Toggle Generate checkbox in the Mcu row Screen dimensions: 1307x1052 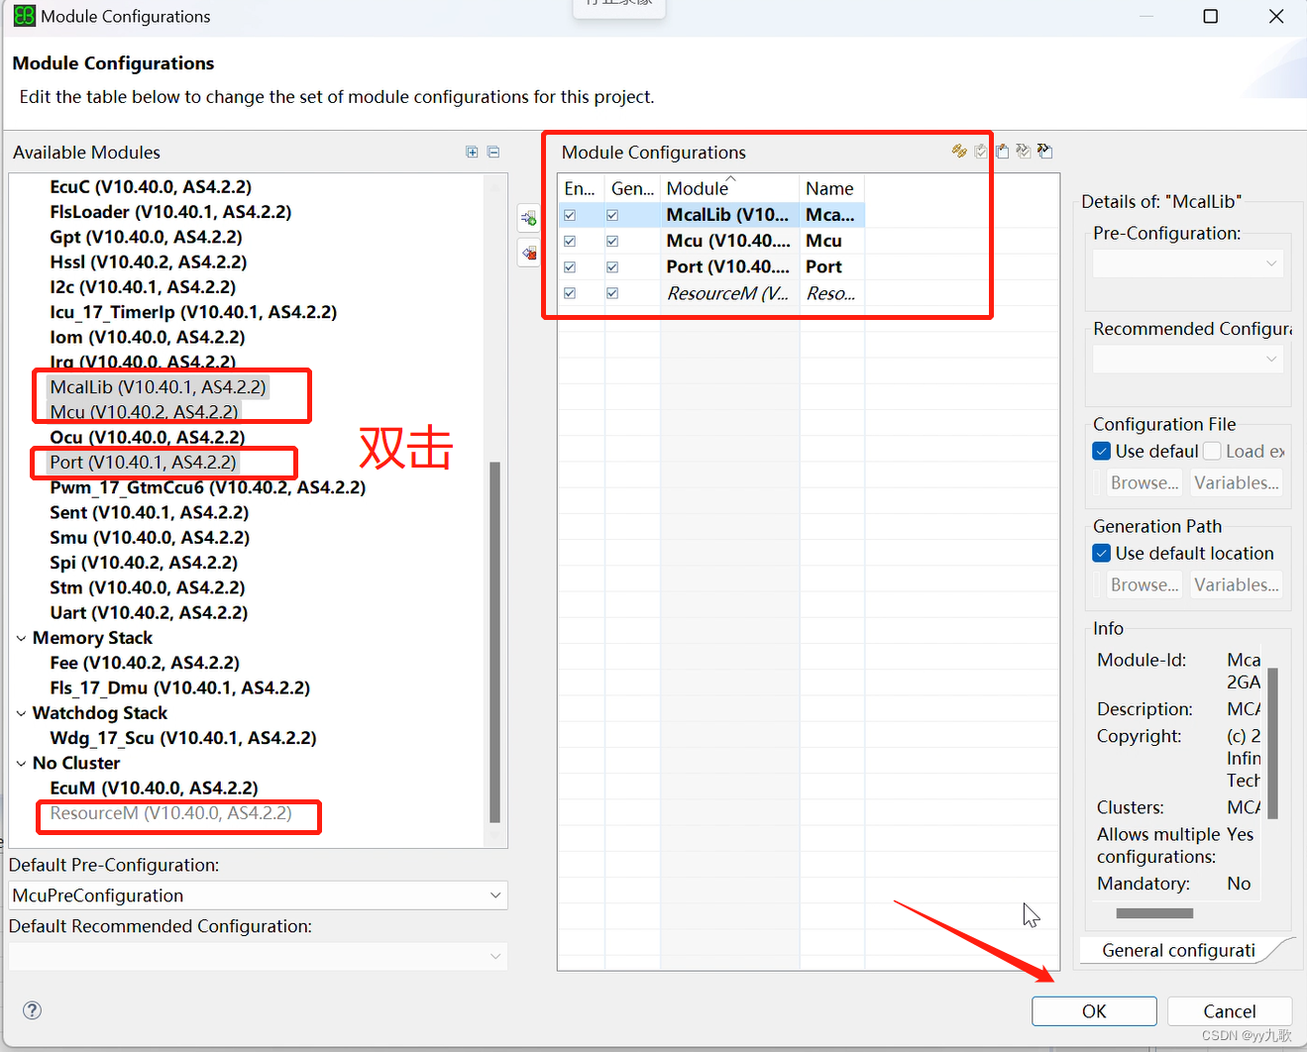click(x=612, y=241)
